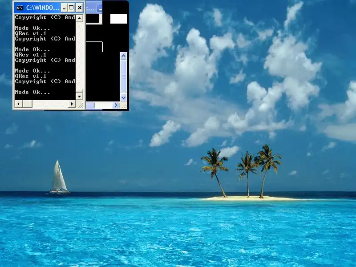This screenshot has width=356, height=267.
Task: Click the black right arrow of front console horizontal scrollbar
Action: coord(72,104)
